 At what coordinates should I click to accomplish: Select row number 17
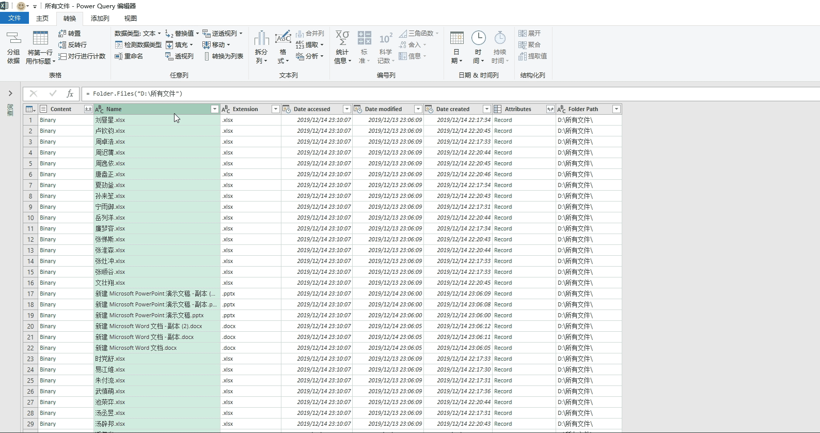pyautogui.click(x=30, y=293)
